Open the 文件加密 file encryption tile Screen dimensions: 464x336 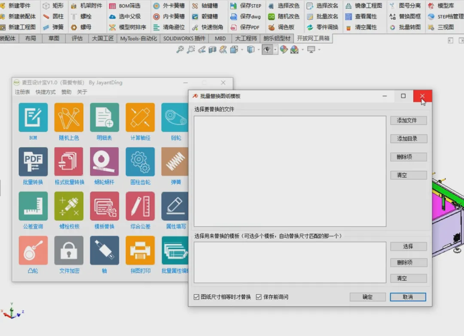(x=69, y=250)
